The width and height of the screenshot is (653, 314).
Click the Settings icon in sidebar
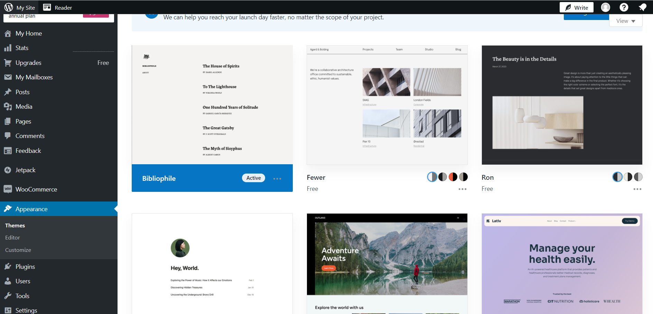coord(8,310)
